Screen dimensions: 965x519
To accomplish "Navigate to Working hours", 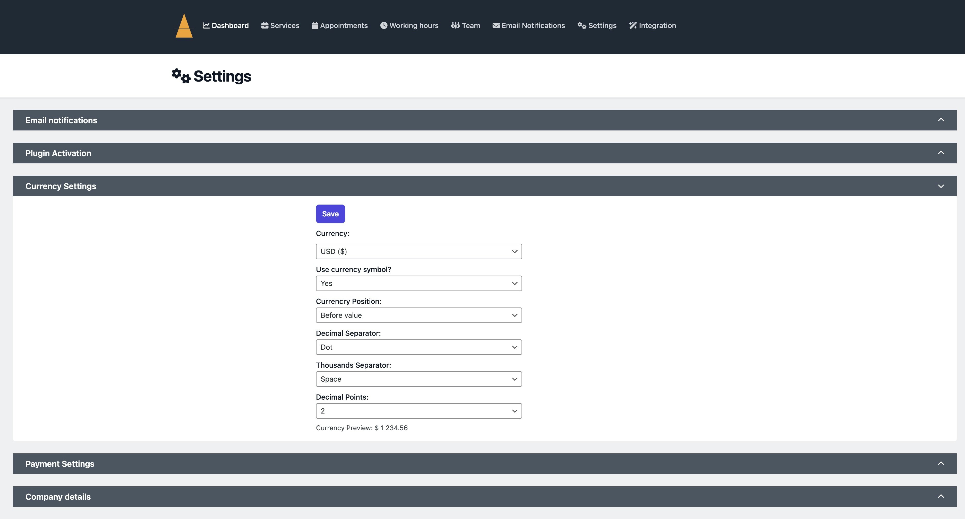I will [x=409, y=25].
